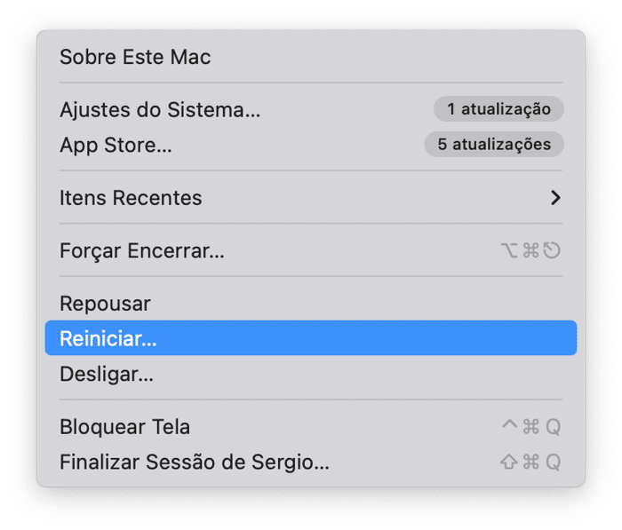Select the Itens Recentes menu entry
The height and width of the screenshot is (530, 622).
(131, 198)
